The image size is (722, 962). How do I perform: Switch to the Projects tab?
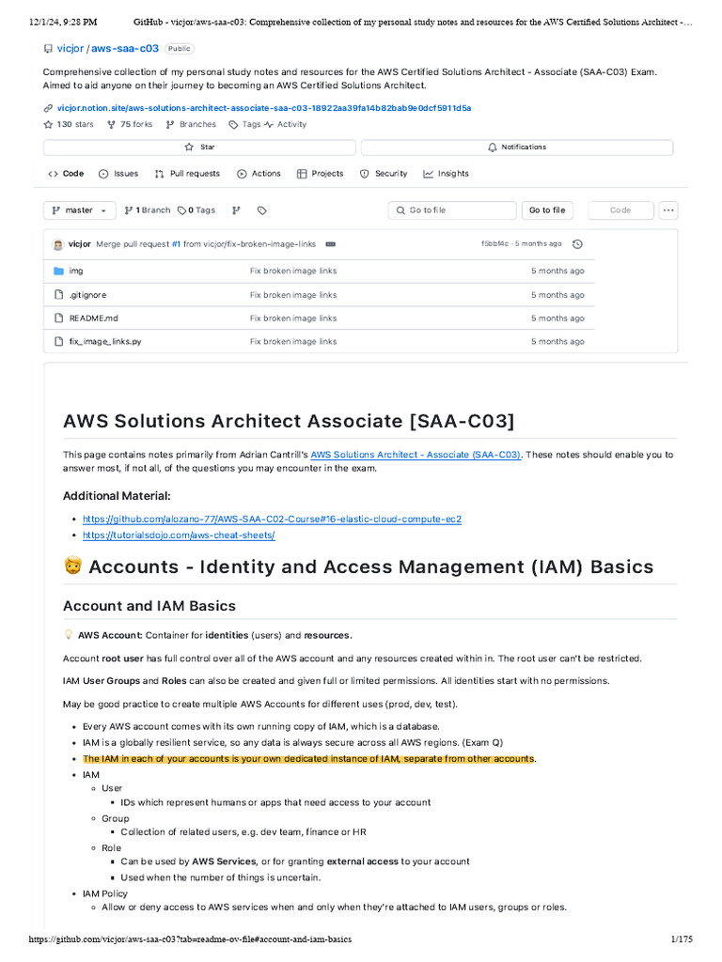coord(320,174)
